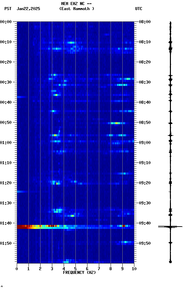Click the 0 Hz frequency tick label
This screenshot has width=185, height=290.
(x=17, y=269)
